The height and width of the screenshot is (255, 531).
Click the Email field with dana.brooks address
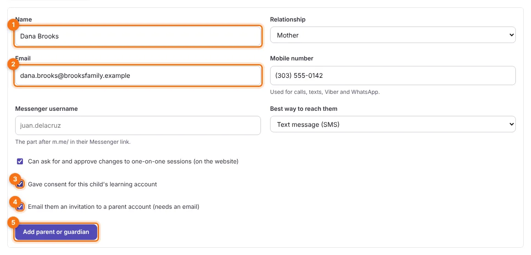(x=138, y=76)
